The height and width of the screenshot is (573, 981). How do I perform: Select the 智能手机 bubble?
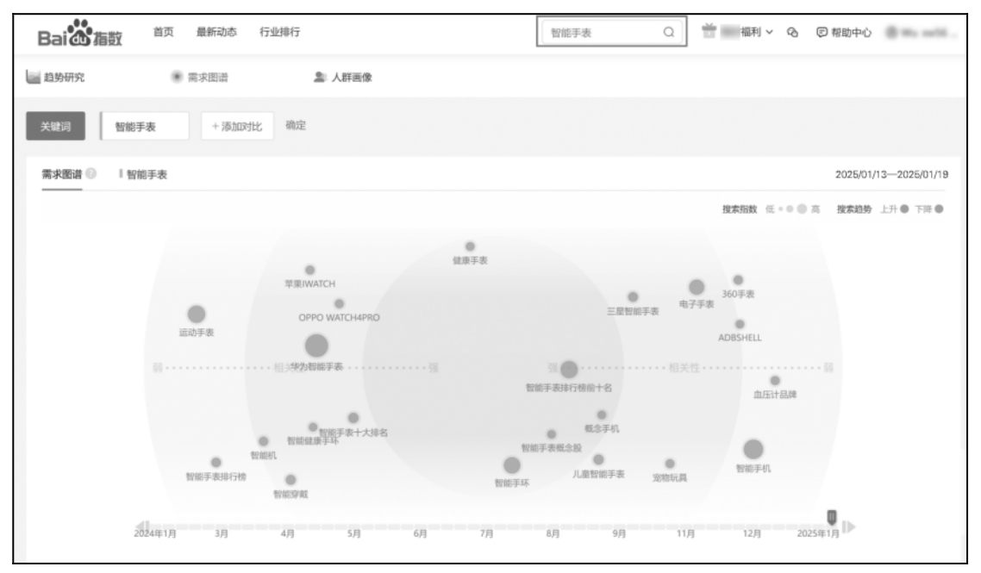[x=753, y=449]
